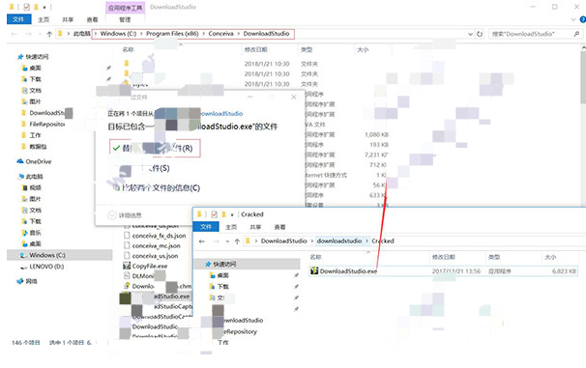Sort main file list by 大小 column
The image size is (586, 368).
[x=363, y=49]
